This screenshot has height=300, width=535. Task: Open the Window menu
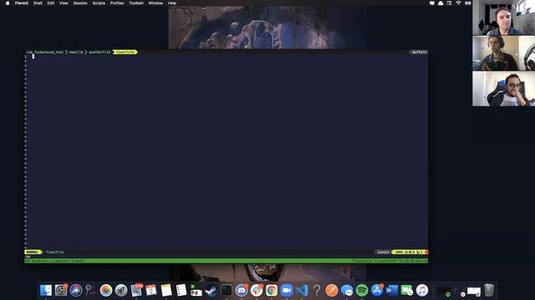point(155,3)
